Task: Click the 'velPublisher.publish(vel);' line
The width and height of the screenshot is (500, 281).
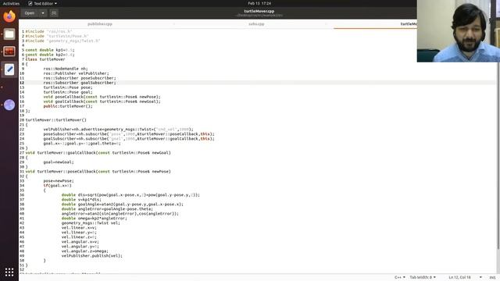Action: pyautogui.click(x=92, y=256)
